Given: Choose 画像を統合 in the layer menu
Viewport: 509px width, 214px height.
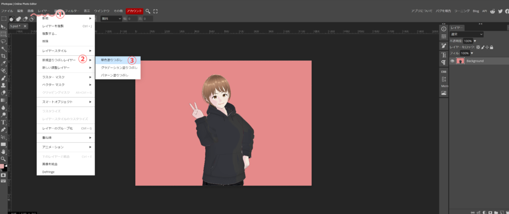Looking at the screenshot, I should coord(50,164).
